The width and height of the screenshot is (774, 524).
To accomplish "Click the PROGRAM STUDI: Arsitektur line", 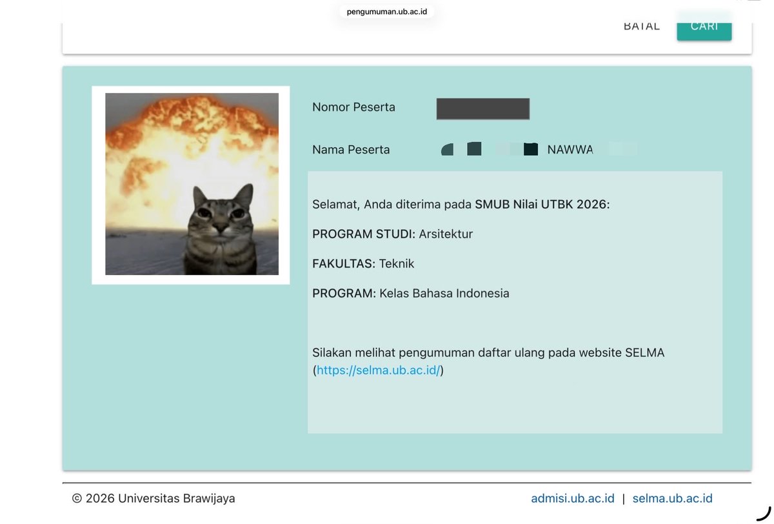I will 392,234.
